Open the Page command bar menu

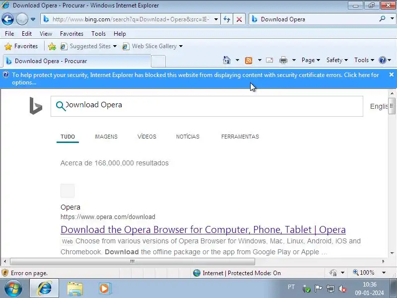click(x=311, y=60)
